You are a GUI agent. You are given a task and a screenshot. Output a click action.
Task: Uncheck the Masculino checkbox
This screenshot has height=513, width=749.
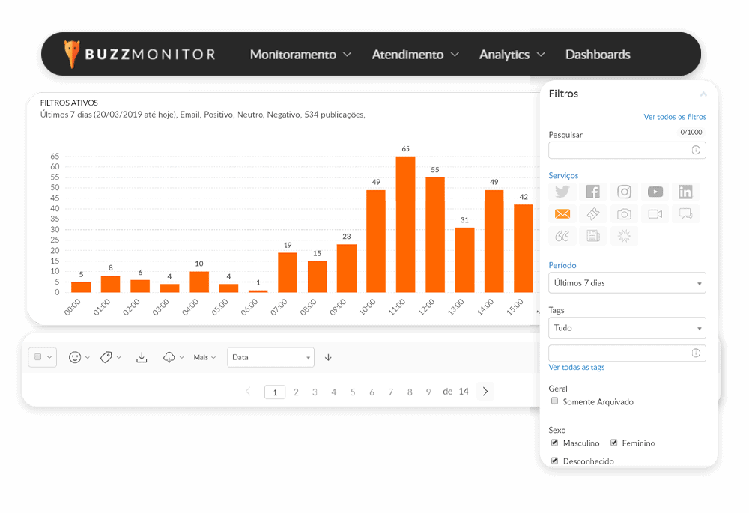tap(555, 443)
